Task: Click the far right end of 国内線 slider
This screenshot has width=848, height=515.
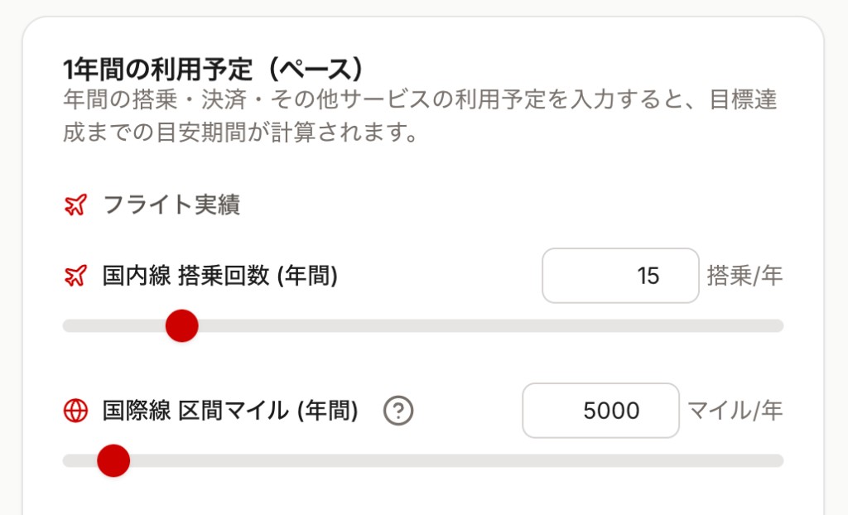Action: [777, 325]
